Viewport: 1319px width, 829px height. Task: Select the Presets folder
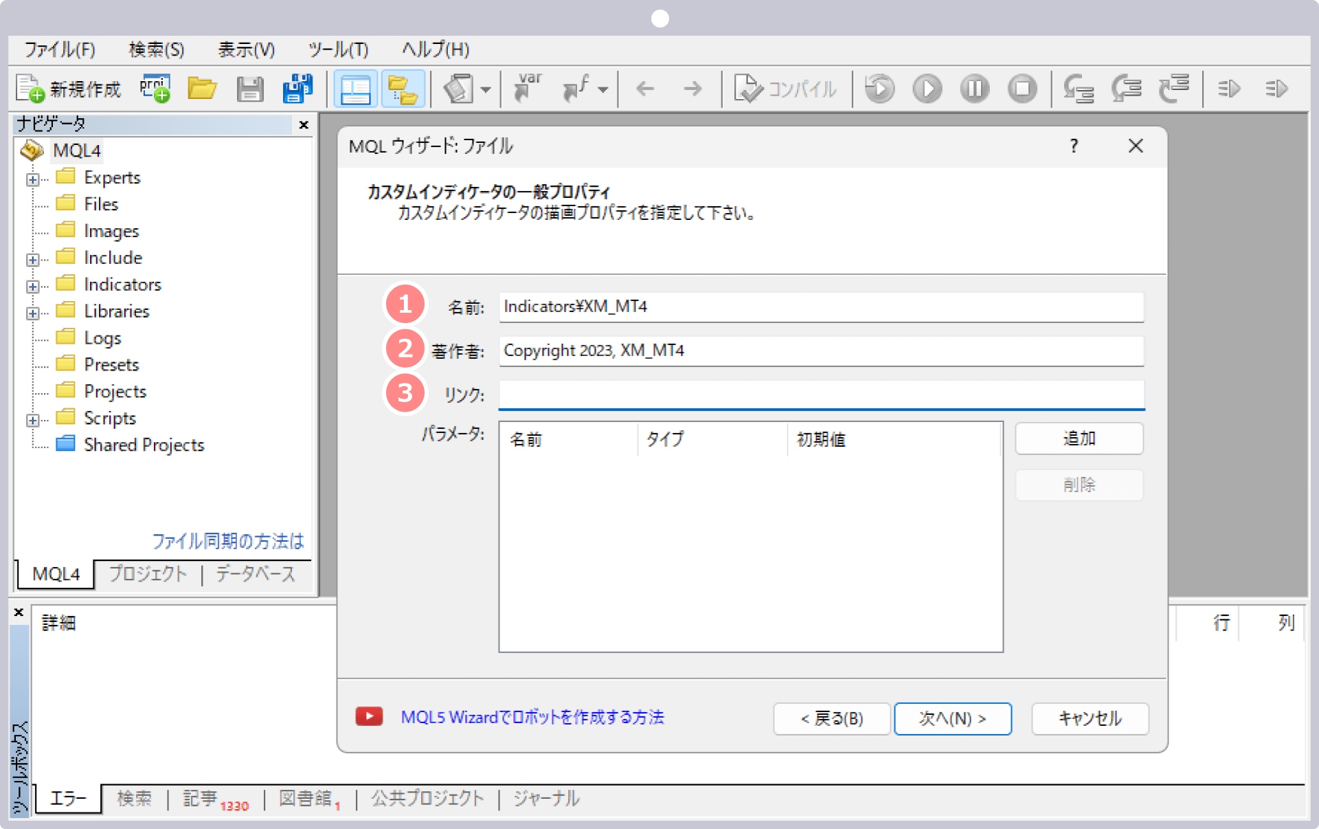(x=111, y=364)
